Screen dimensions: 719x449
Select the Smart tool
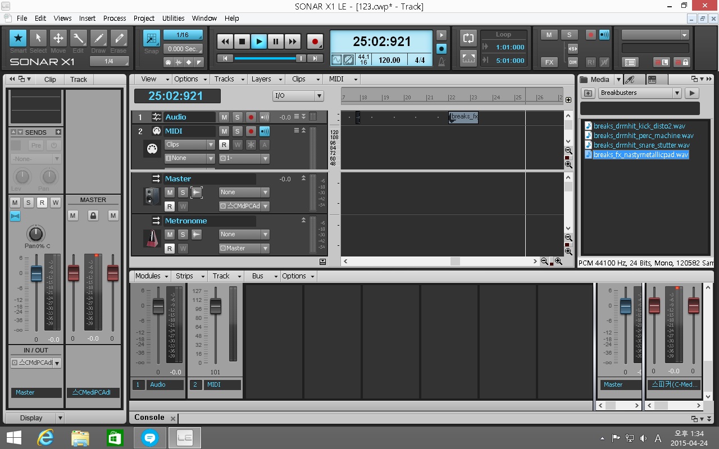coord(18,38)
